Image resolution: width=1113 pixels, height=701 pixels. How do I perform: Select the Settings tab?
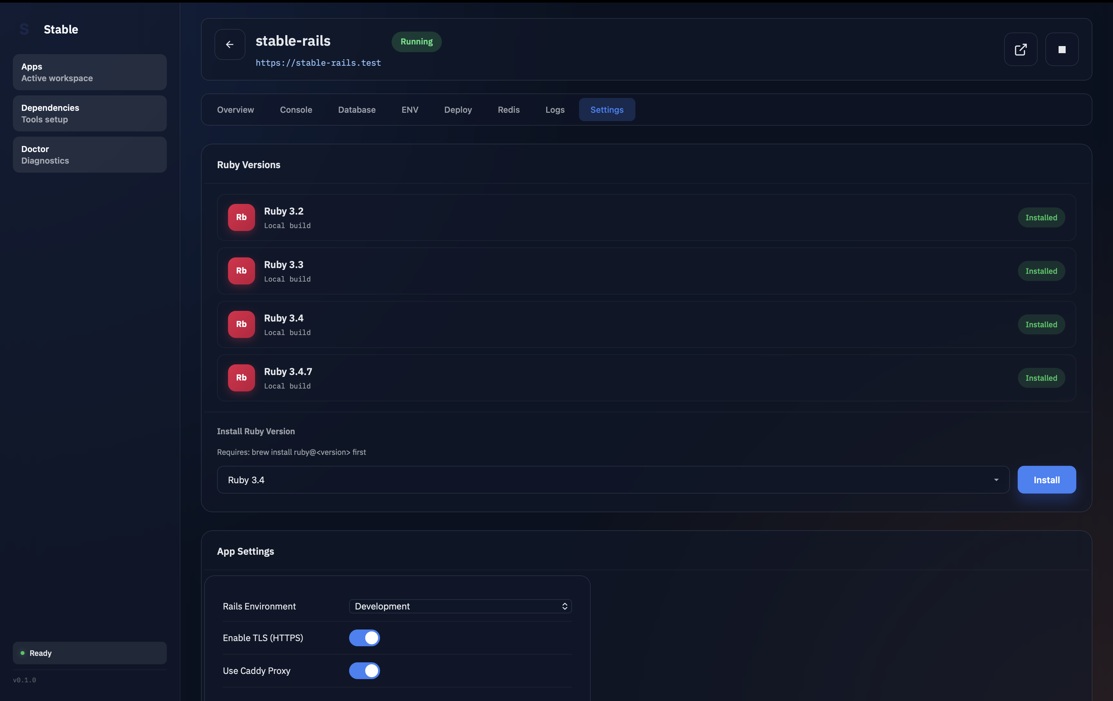click(x=607, y=110)
